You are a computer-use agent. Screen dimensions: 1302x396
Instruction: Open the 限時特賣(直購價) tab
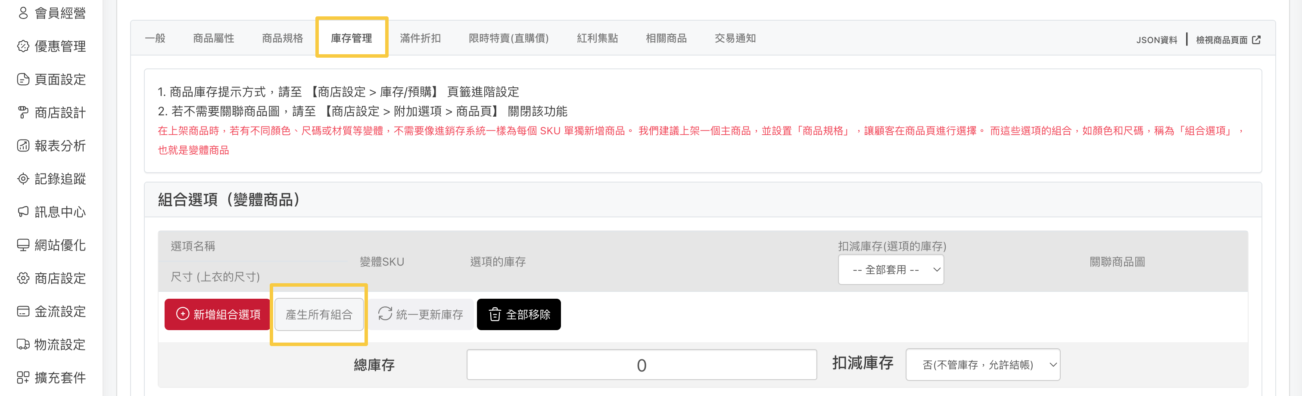pos(508,38)
